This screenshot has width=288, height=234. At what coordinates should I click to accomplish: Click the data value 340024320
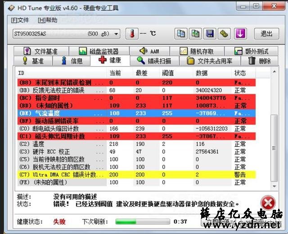click(209, 90)
